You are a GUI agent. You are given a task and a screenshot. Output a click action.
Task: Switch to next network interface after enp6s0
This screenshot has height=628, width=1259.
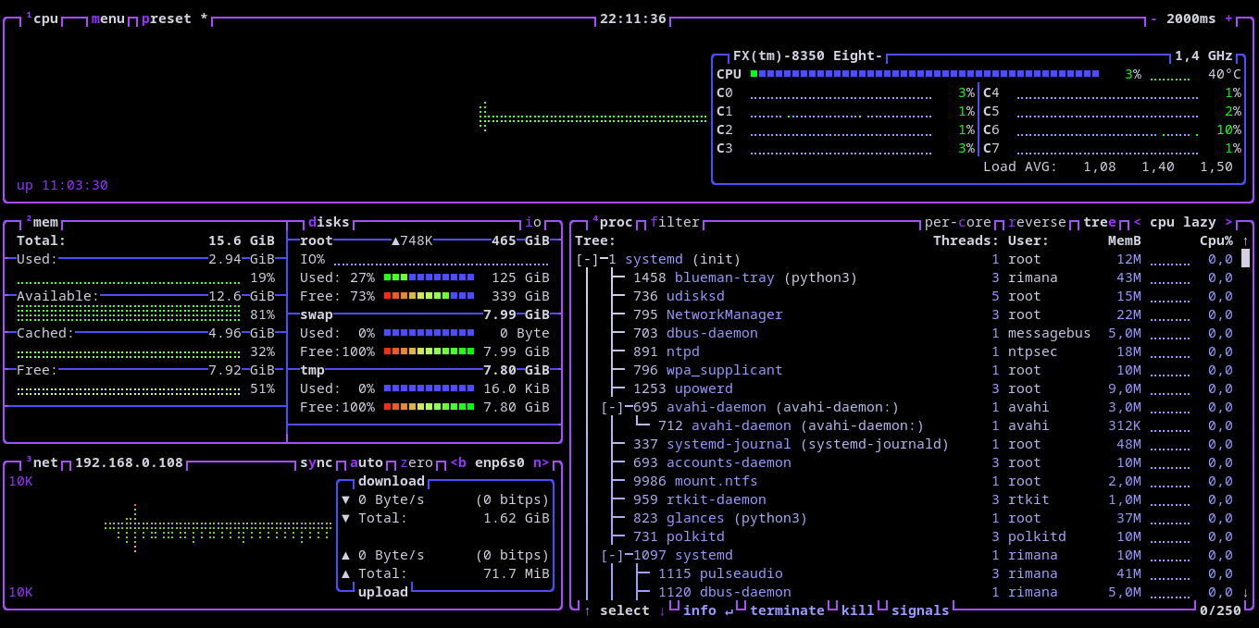point(541,462)
